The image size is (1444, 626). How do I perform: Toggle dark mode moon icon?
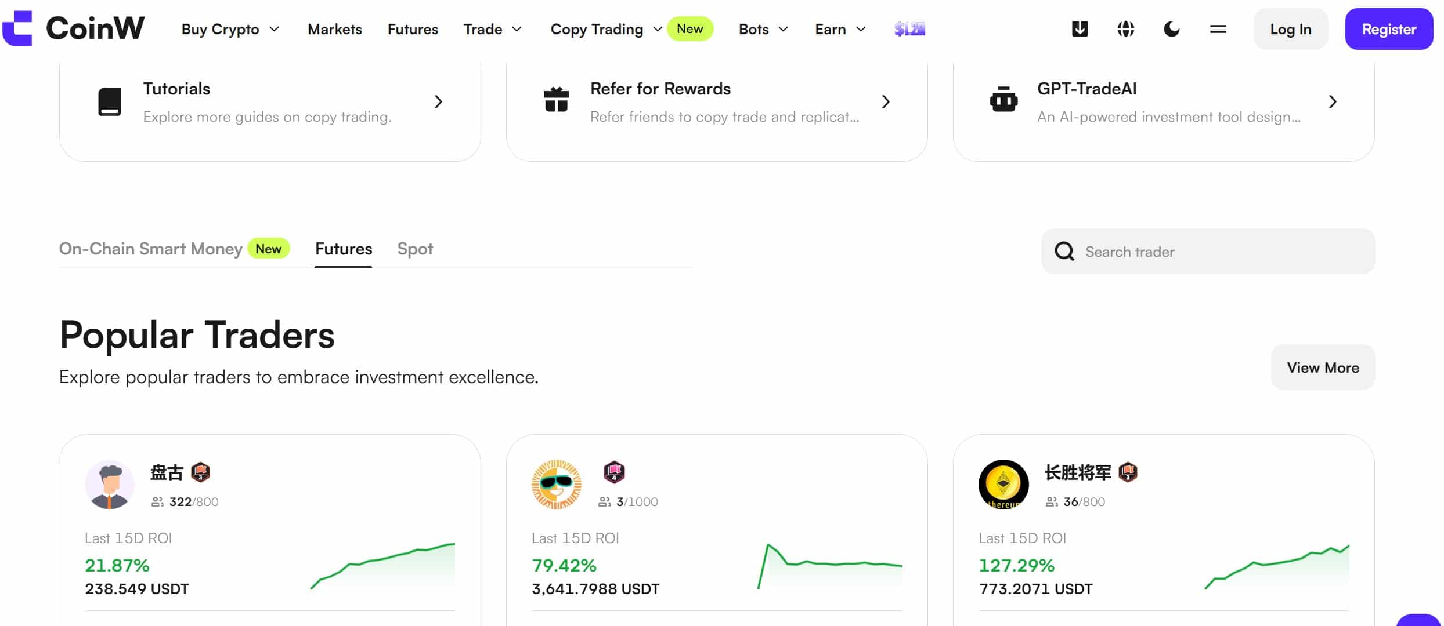click(1171, 29)
